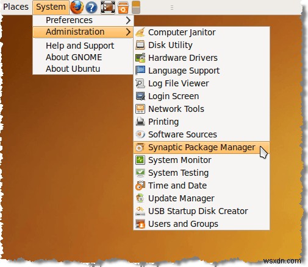Click the Printing printer icon
The height and width of the screenshot is (267, 308).
coord(140,122)
